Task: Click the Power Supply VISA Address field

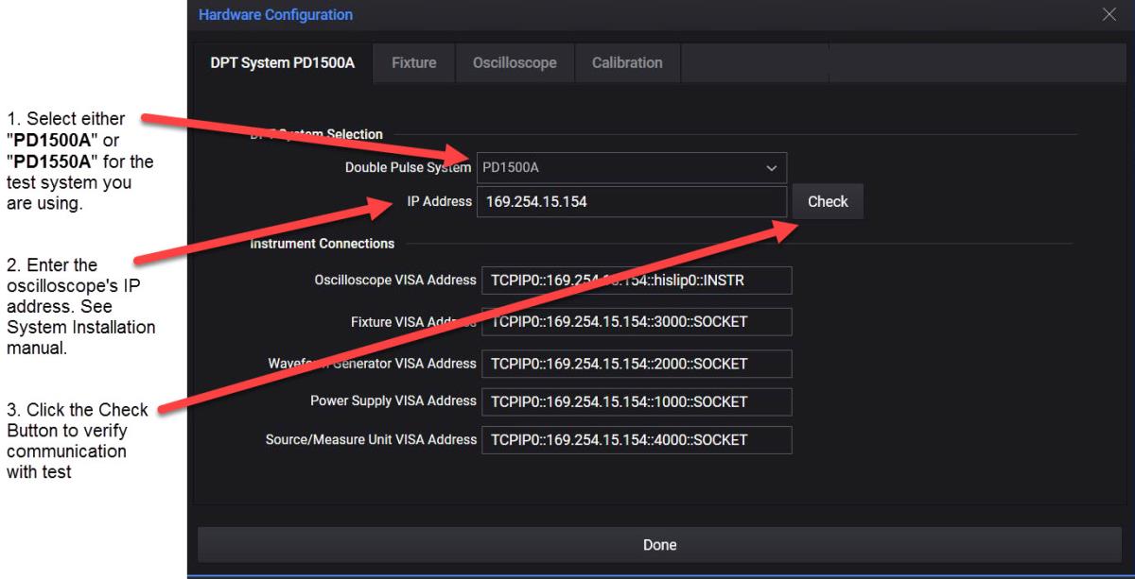Action: (637, 401)
